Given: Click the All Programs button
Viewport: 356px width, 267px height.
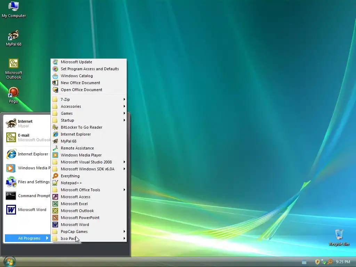Looking at the screenshot, I should (x=27, y=238).
